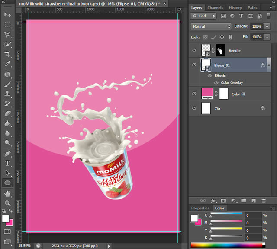Switch to the Properties tab
277x249 pixels.
tap(200, 208)
